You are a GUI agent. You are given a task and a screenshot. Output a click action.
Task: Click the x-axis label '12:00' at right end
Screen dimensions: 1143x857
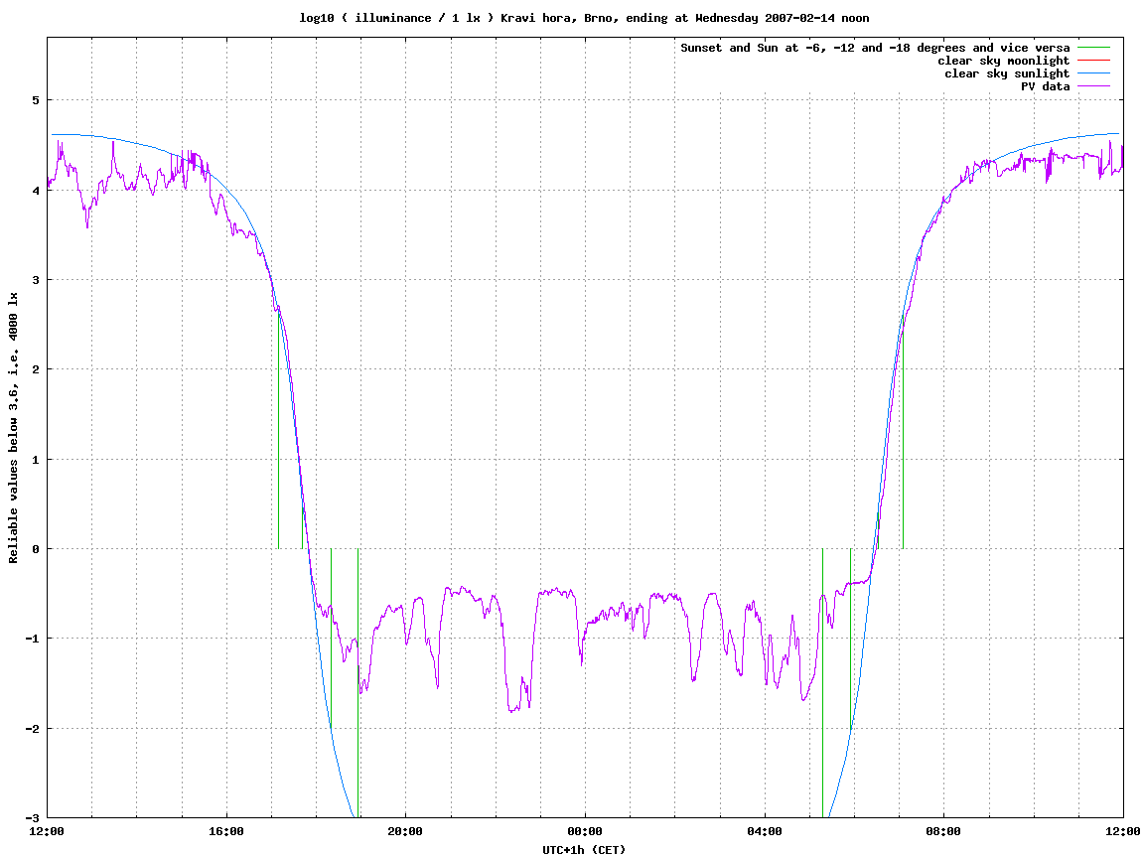pos(1123,831)
